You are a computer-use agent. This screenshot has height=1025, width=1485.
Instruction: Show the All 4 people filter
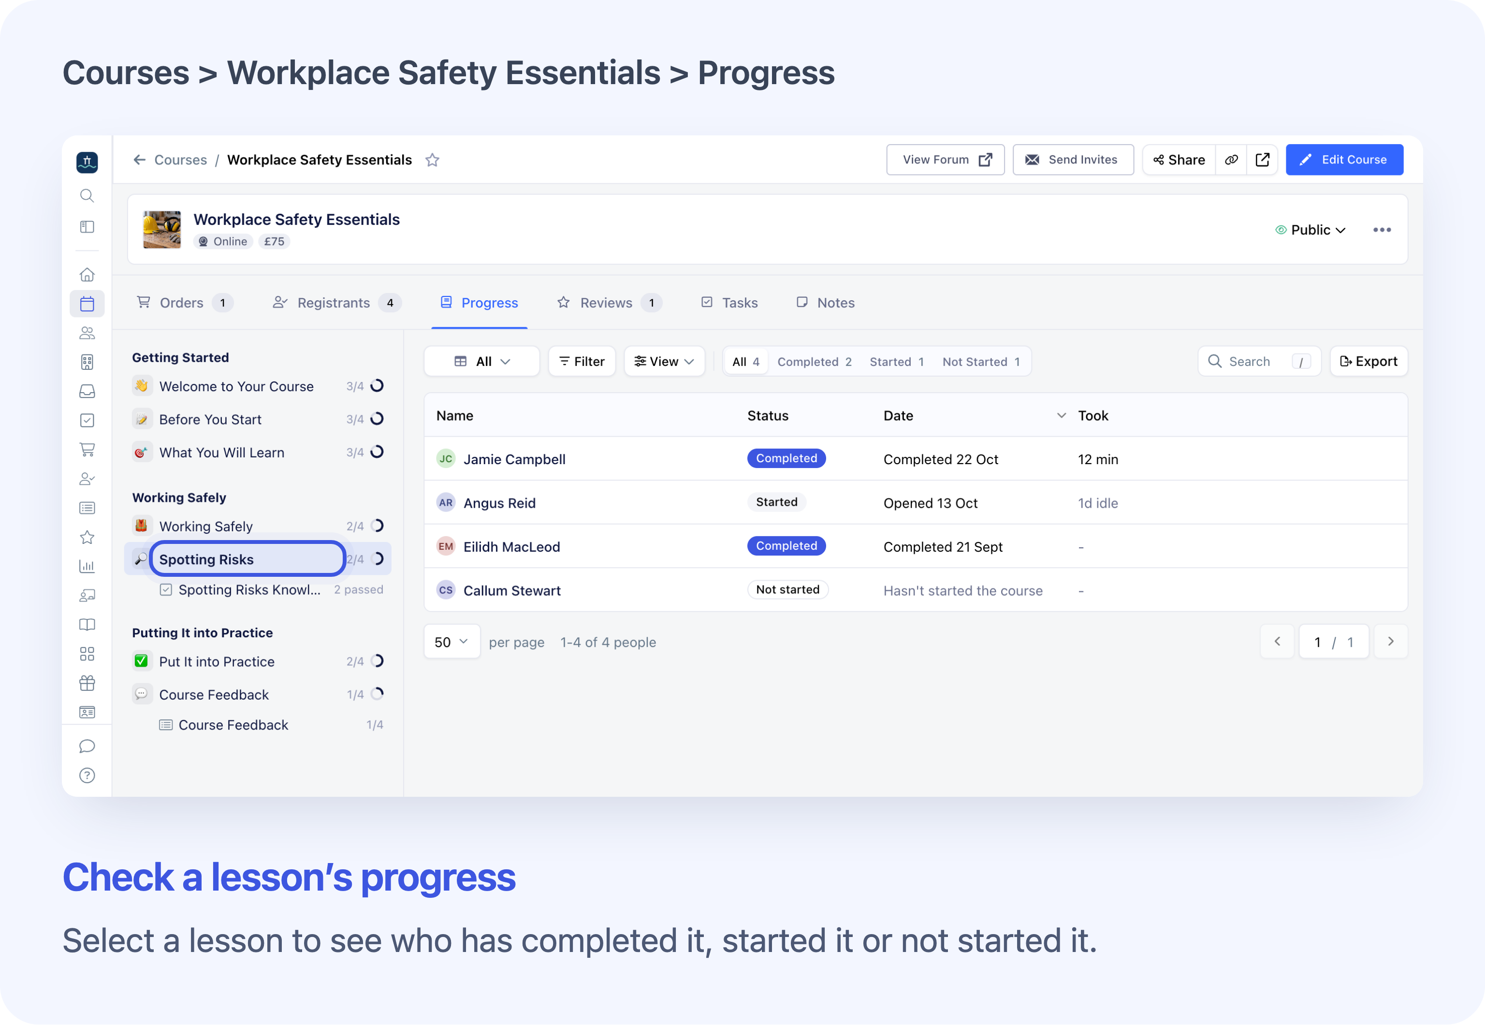745,362
